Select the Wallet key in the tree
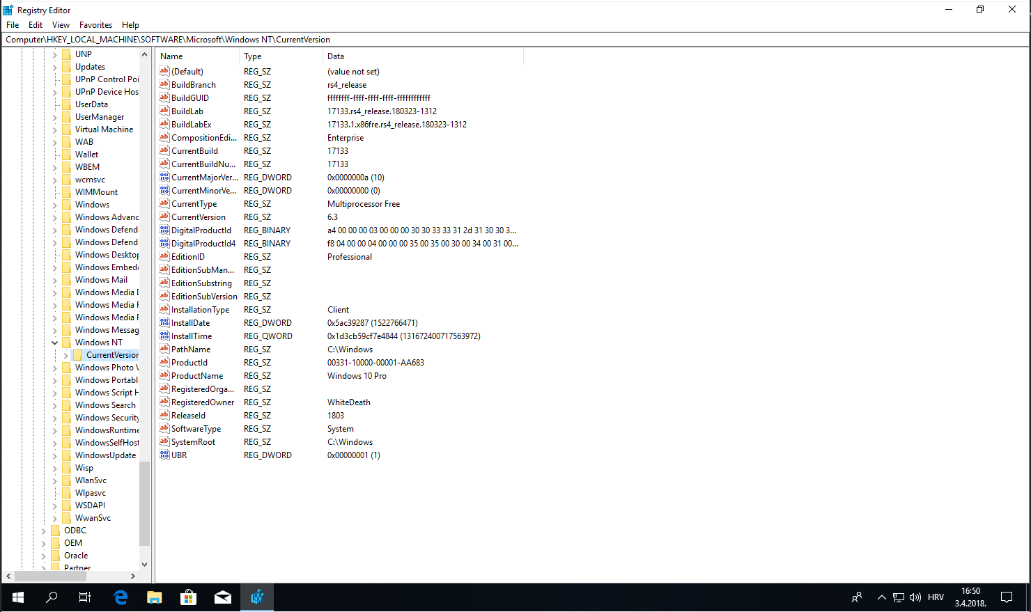Viewport: 1031px width, 612px height. pyautogui.click(x=86, y=155)
